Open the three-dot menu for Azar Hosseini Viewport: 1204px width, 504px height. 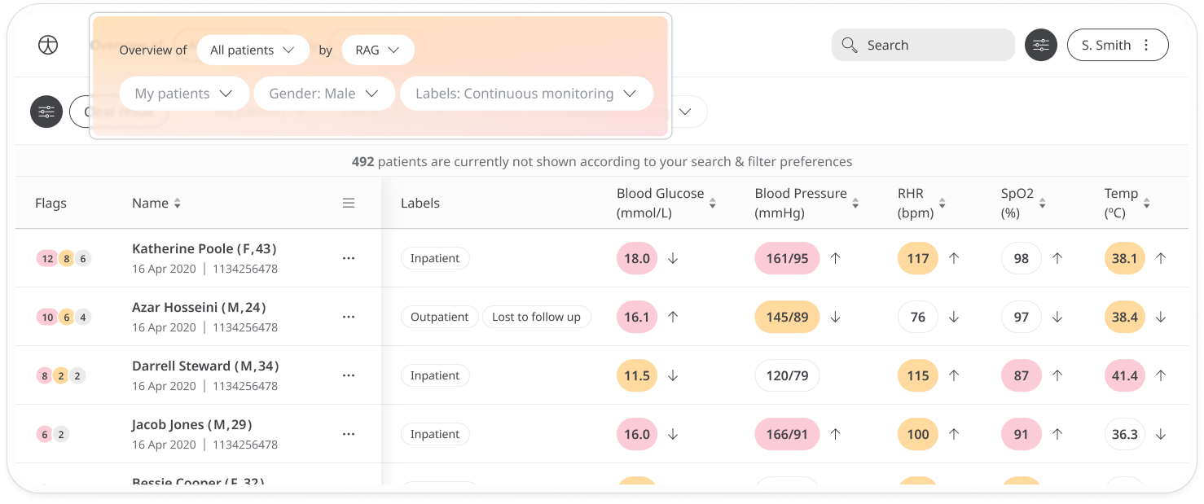[349, 317]
